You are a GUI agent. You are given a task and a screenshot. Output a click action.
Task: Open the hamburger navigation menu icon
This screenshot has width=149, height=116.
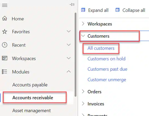coord(5,5)
